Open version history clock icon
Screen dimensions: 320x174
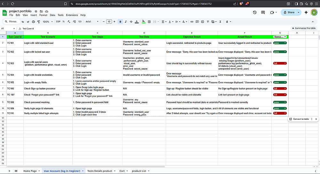pos(255,12)
